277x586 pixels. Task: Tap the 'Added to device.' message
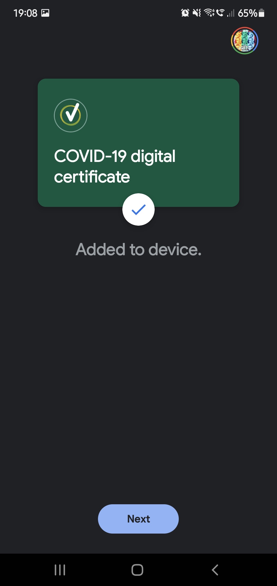pos(138,250)
